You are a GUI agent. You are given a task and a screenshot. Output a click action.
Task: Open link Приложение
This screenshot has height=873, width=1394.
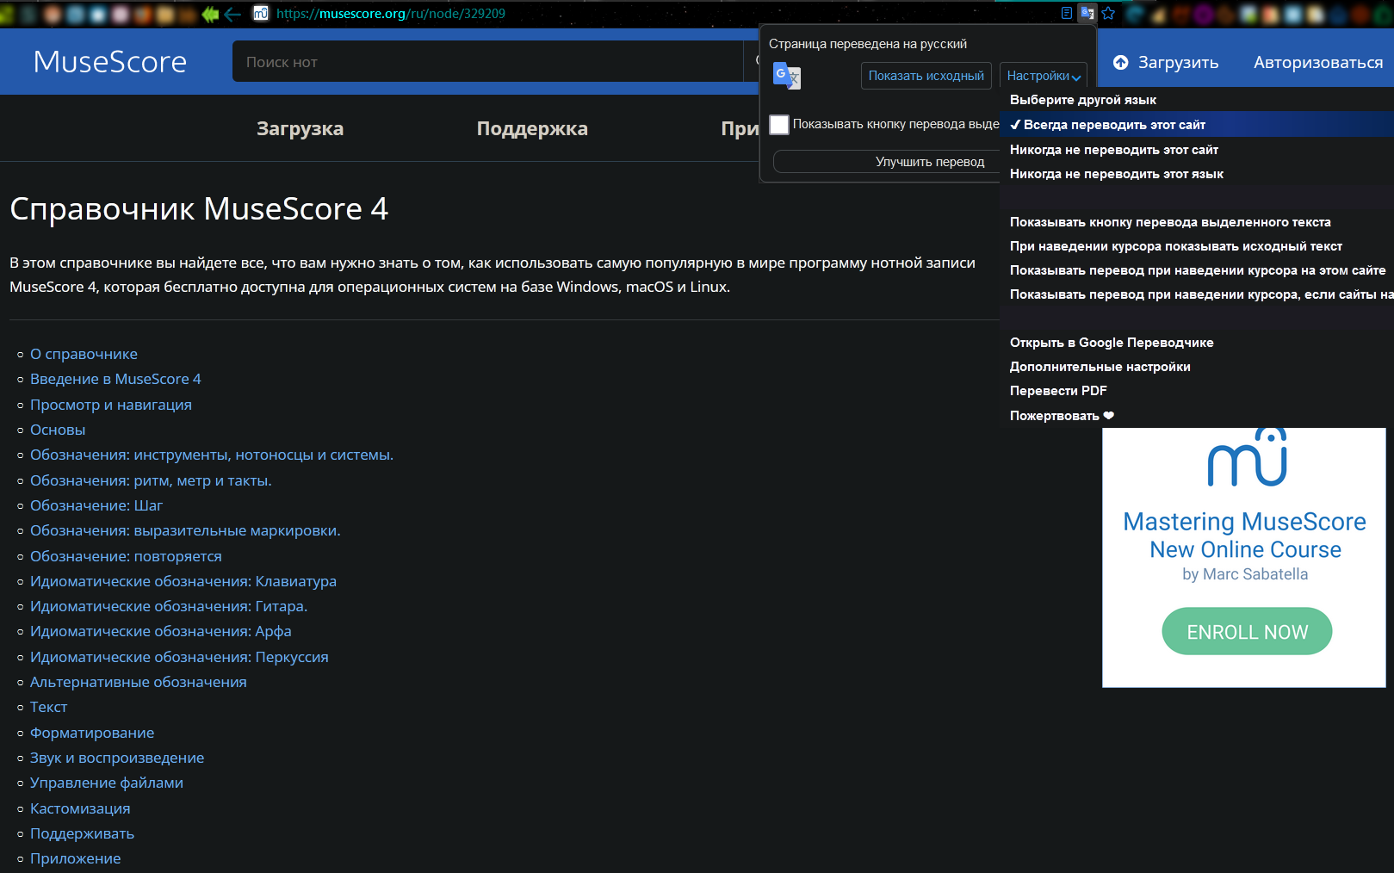point(76,858)
